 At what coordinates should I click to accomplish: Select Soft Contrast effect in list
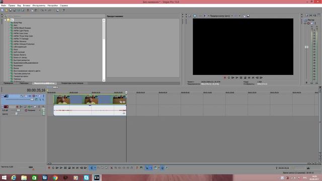[x=19, y=52]
